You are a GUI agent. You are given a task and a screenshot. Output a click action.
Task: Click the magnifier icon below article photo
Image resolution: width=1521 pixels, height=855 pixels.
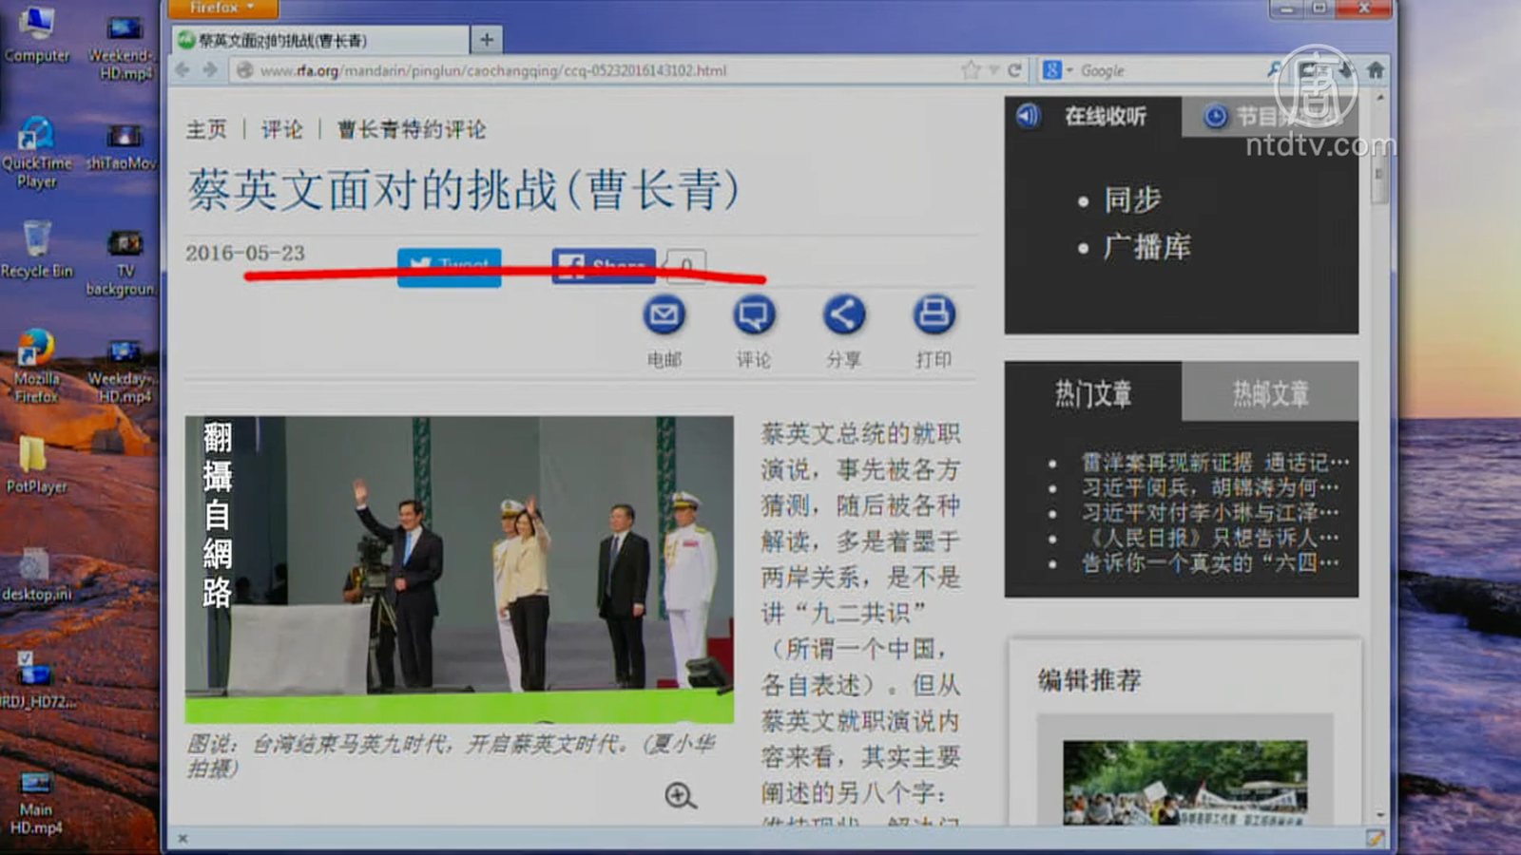(680, 796)
